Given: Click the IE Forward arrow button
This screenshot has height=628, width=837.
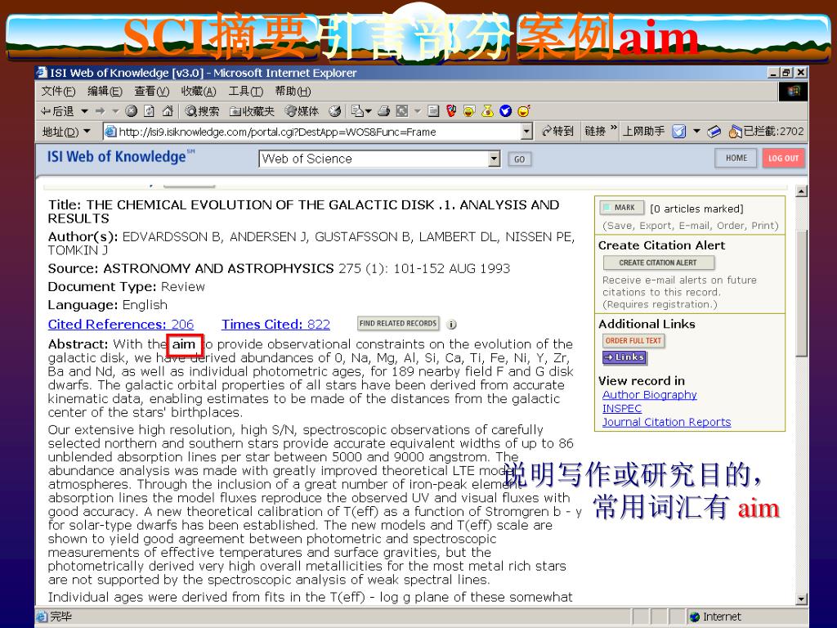Looking at the screenshot, I should pos(100,111).
